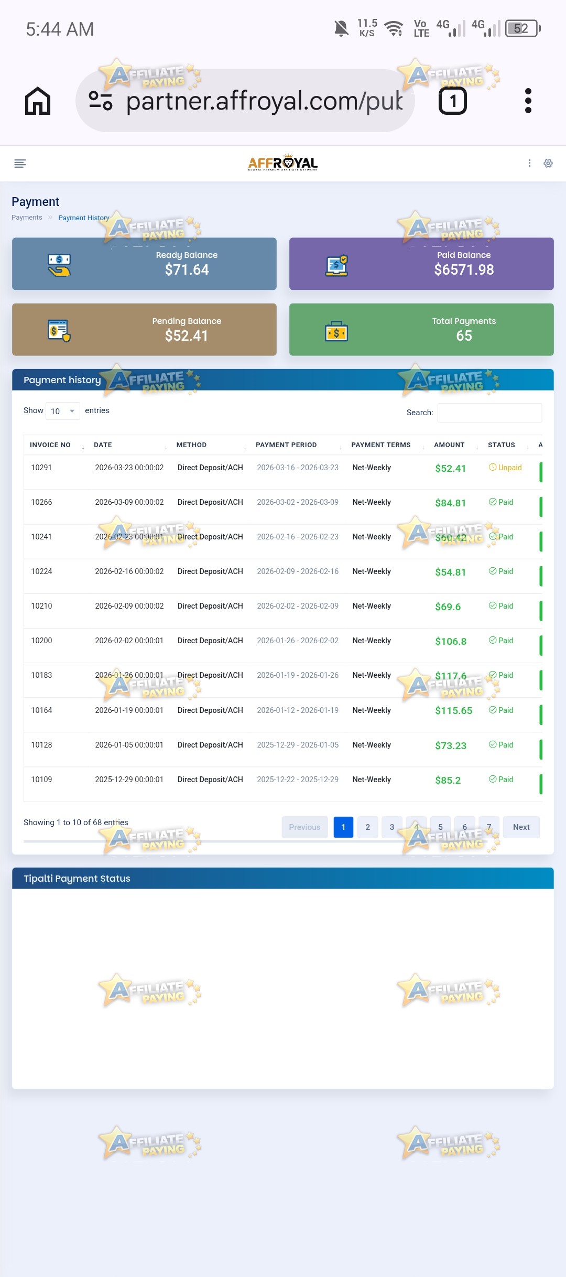The image size is (566, 1277).
Task: Tap the Total Payments briefcase icon
Action: click(x=336, y=332)
